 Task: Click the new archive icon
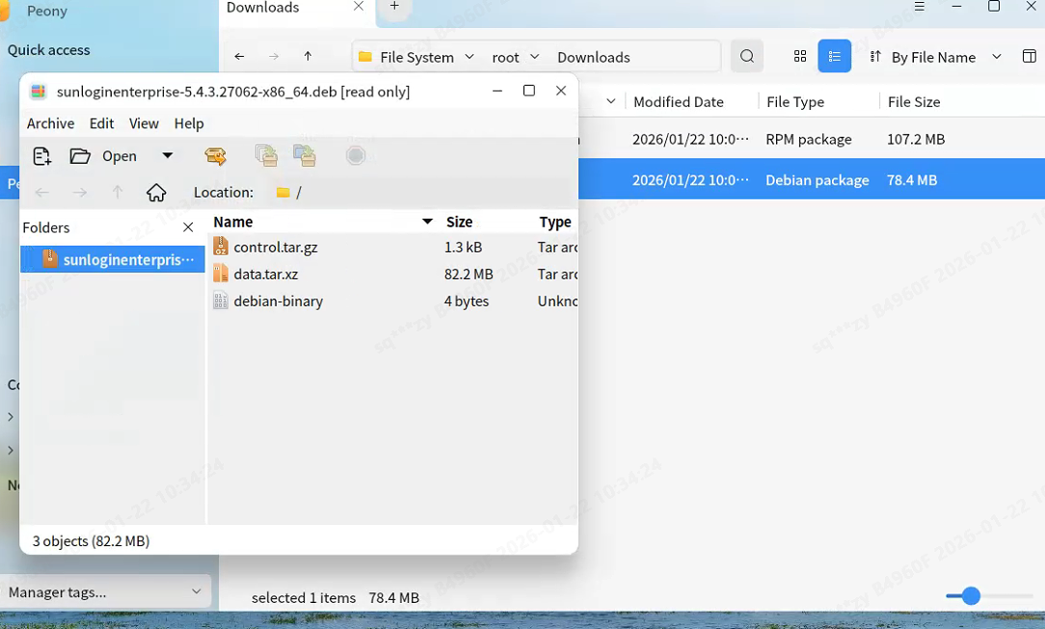(x=41, y=156)
